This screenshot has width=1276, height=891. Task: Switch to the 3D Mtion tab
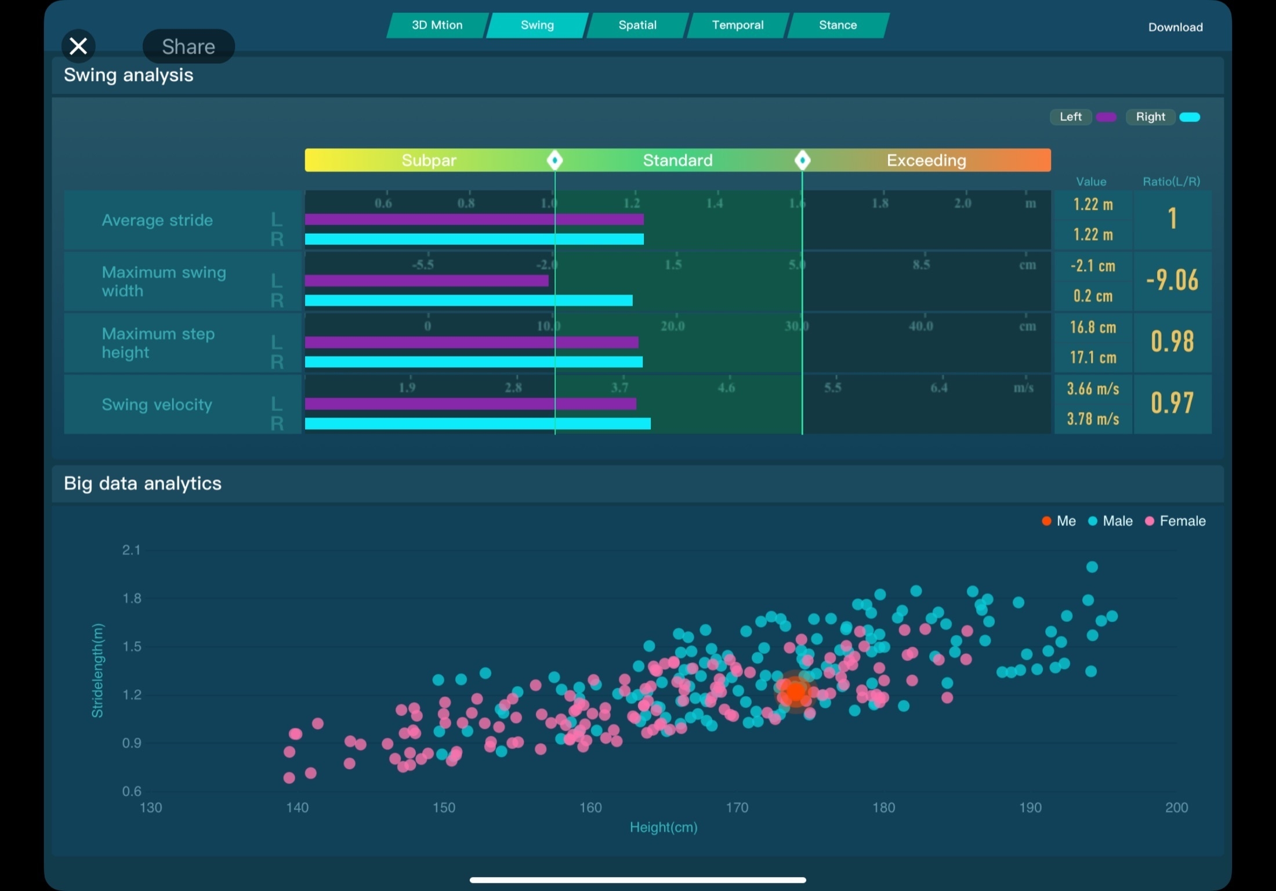(x=437, y=25)
